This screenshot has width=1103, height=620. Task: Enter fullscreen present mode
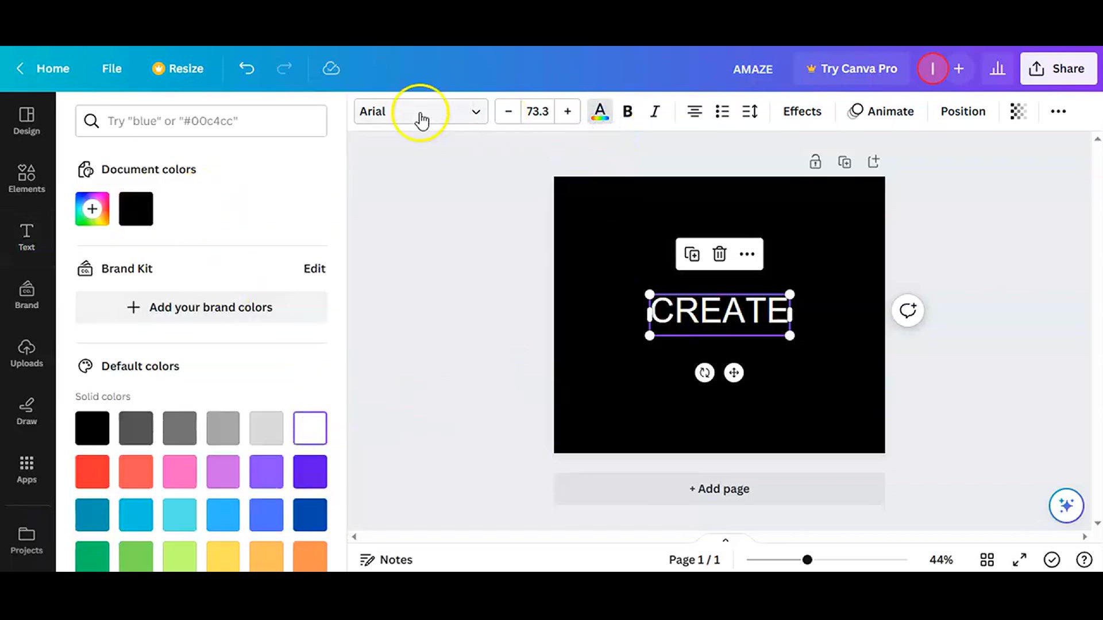pos(1020,560)
